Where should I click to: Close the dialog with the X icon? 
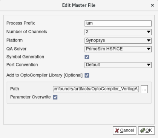152,5
